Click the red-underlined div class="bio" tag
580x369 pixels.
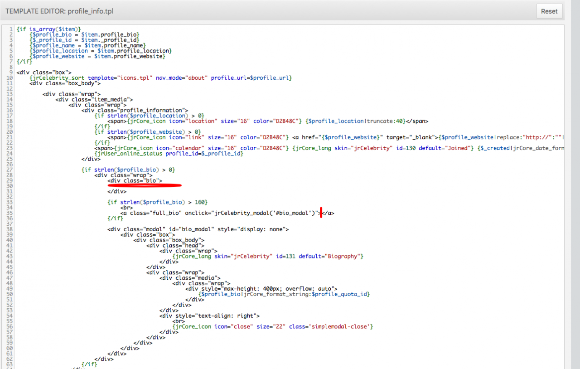(135, 180)
